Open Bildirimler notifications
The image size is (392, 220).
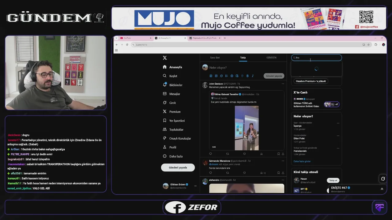coord(173,85)
